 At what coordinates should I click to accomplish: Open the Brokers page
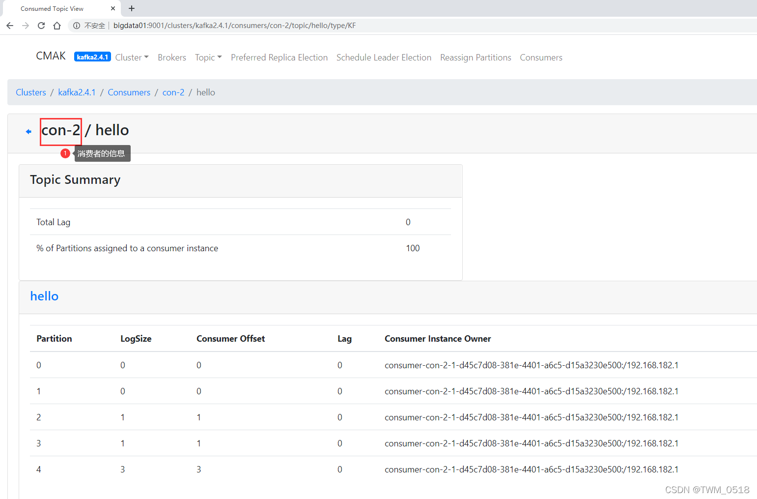pyautogui.click(x=172, y=58)
